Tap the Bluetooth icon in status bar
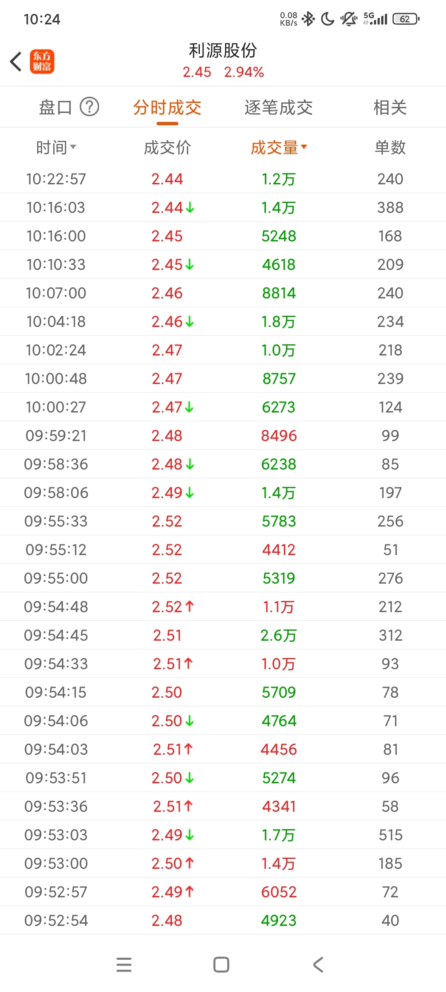The width and height of the screenshot is (446, 992). click(x=308, y=19)
